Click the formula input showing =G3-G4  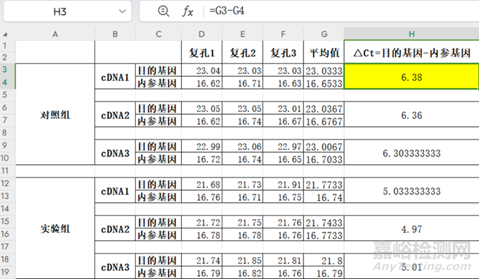[309, 11]
